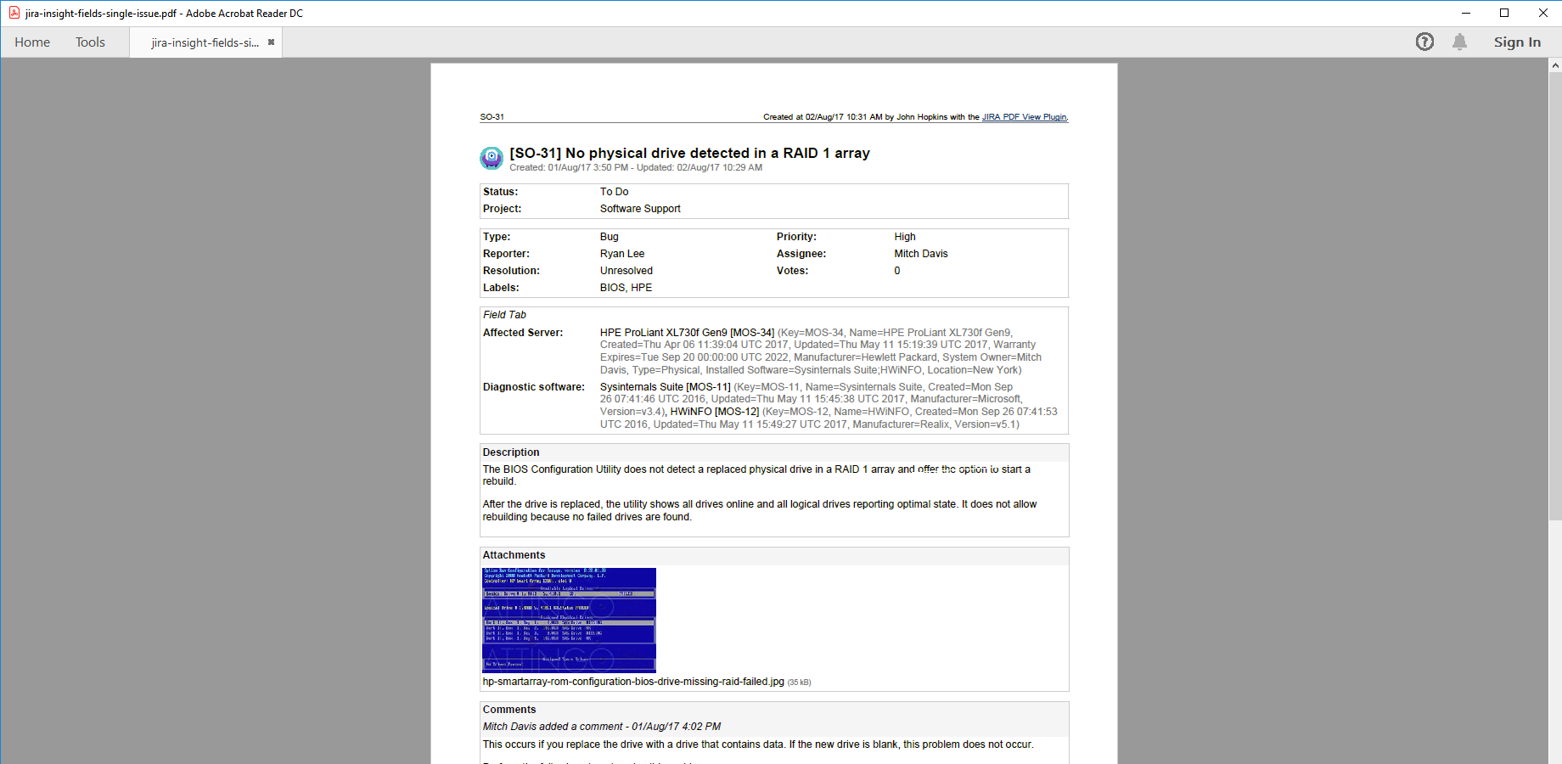Viewport: 1562px width, 764px height.
Task: Open the Tools tab
Action: click(90, 42)
